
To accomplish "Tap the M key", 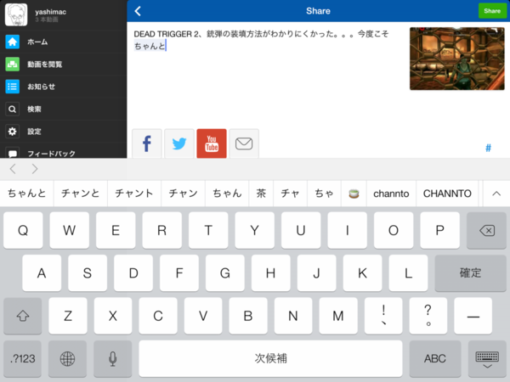I will (338, 316).
